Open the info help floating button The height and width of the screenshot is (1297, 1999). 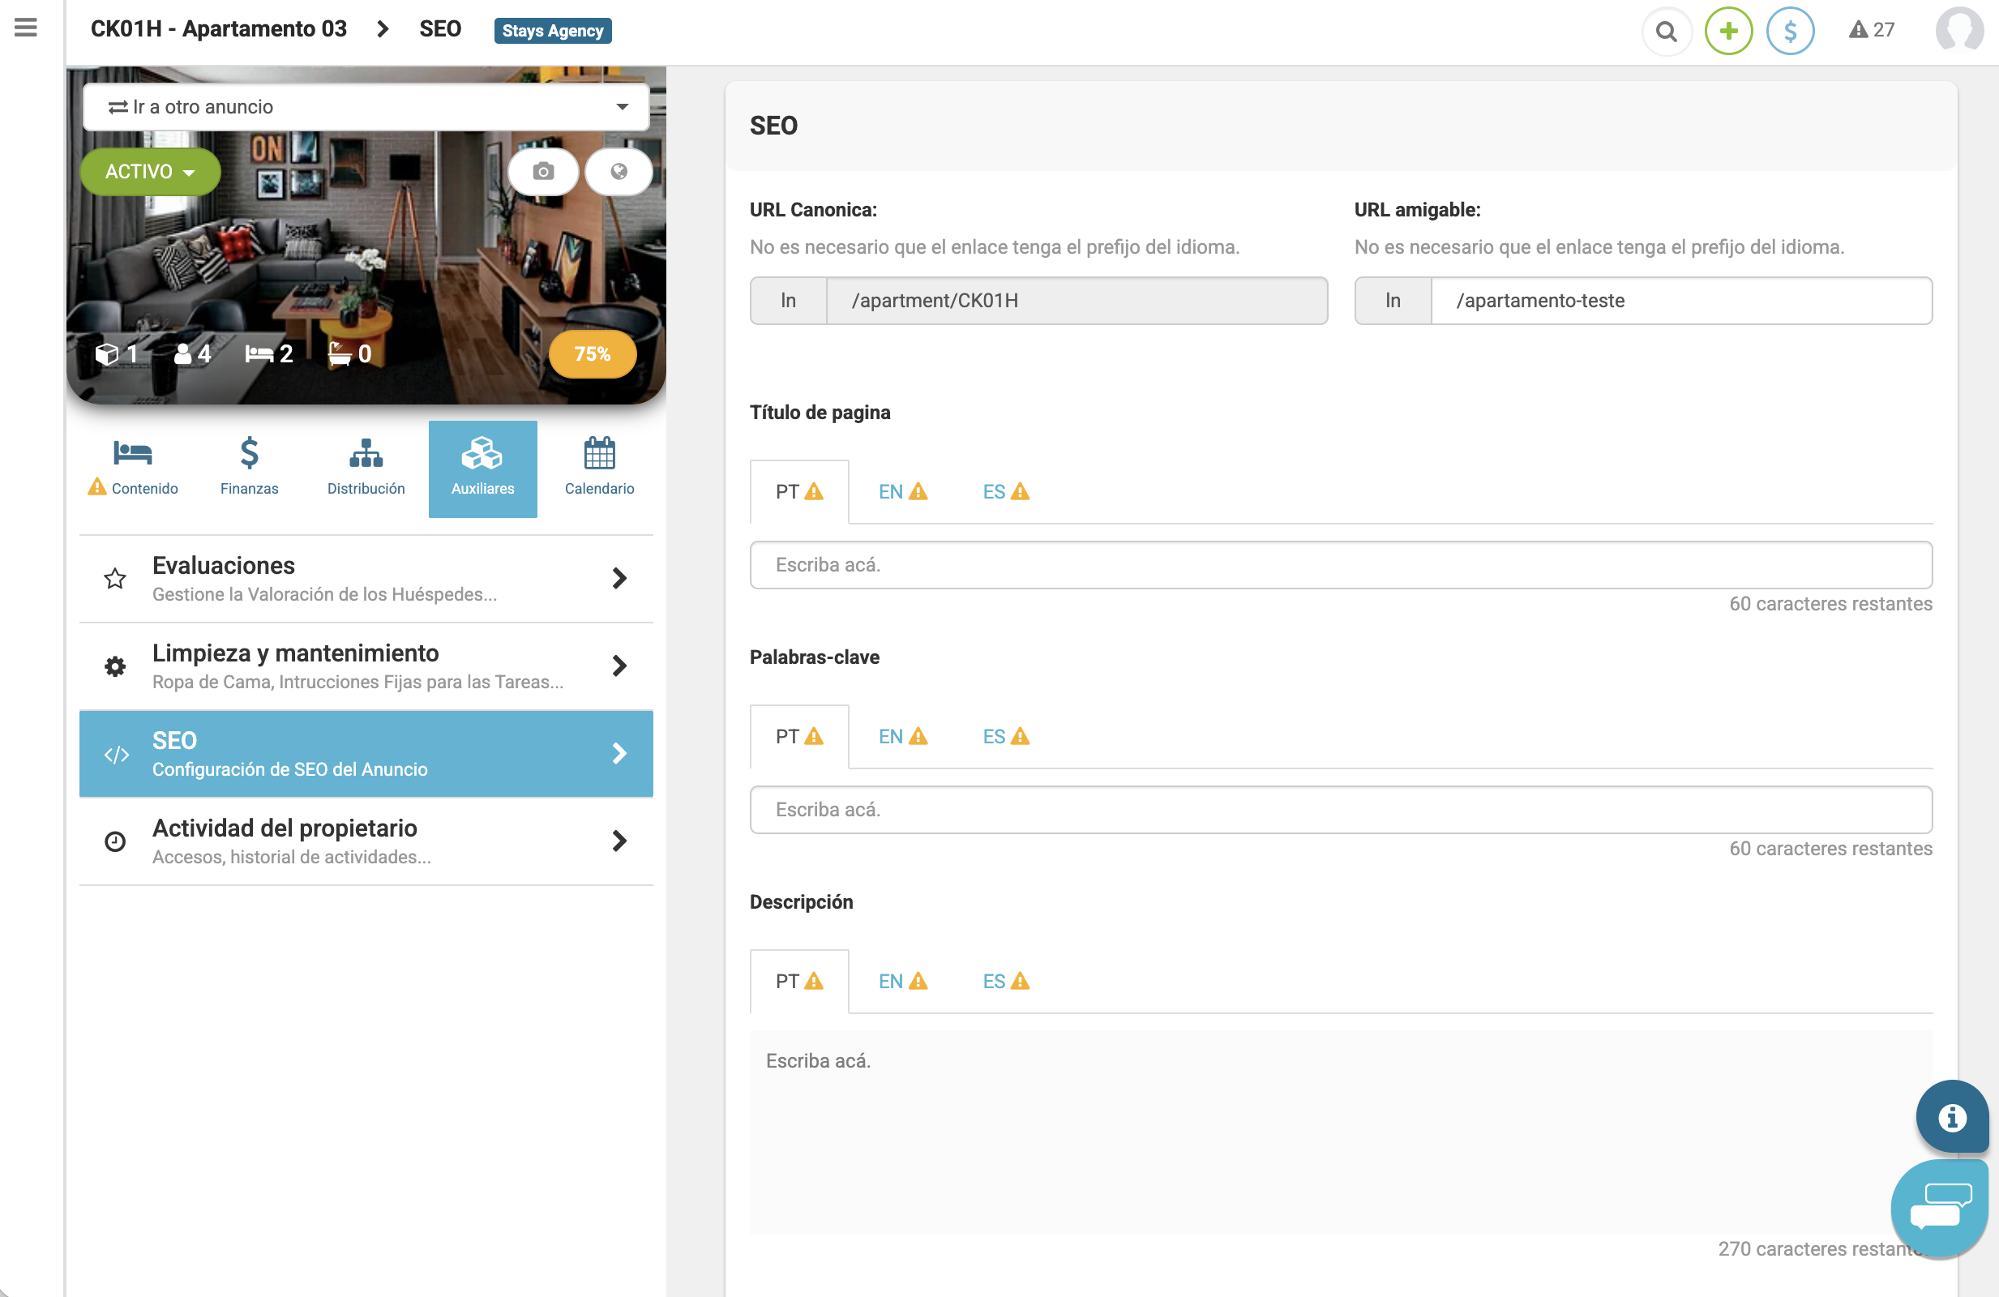(x=1950, y=1116)
